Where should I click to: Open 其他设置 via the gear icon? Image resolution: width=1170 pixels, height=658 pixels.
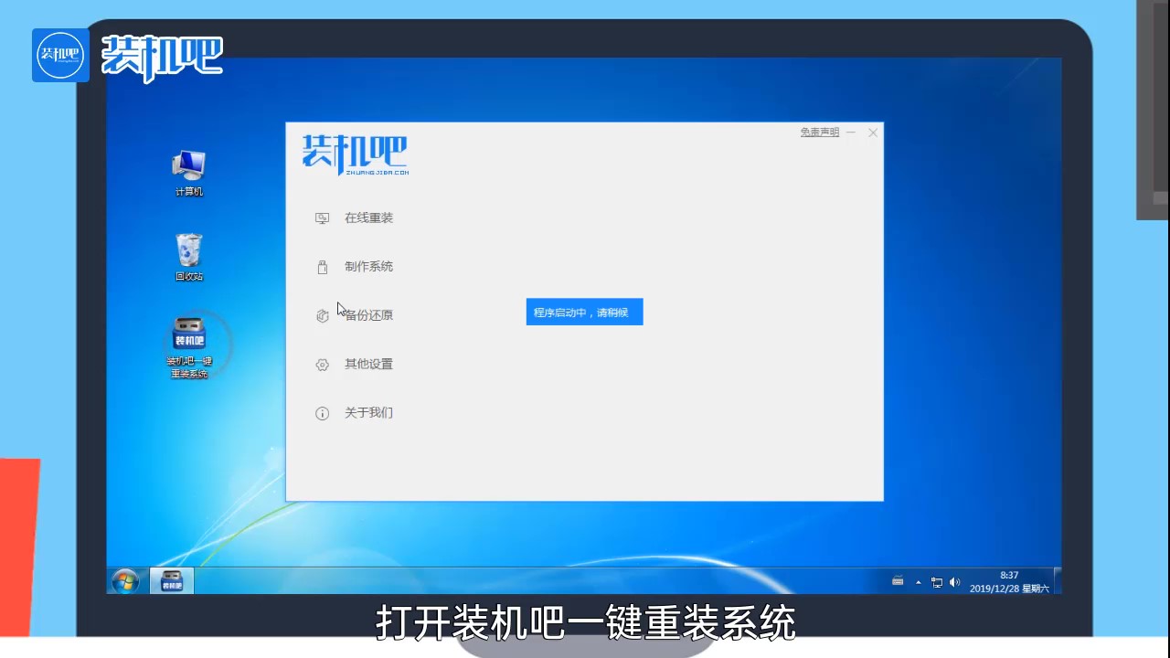coord(322,364)
